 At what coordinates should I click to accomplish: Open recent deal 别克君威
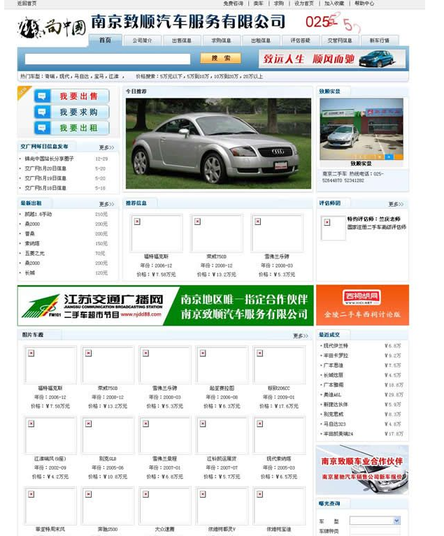[334, 414]
